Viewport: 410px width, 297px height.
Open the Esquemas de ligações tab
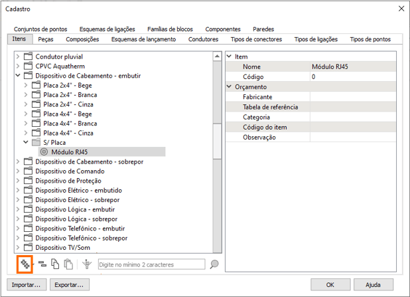[x=107, y=29]
